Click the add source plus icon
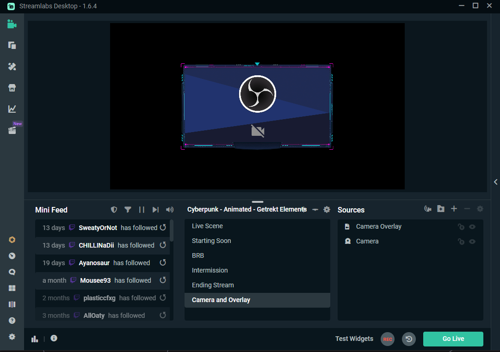500x352 pixels. (454, 209)
